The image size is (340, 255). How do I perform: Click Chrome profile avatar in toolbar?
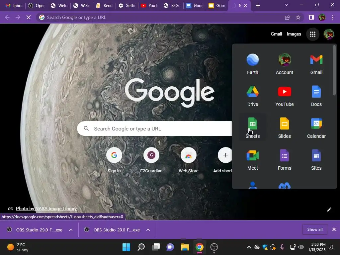click(322, 17)
